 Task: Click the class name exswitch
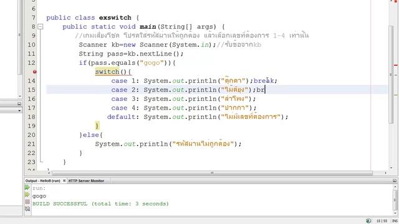point(115,18)
